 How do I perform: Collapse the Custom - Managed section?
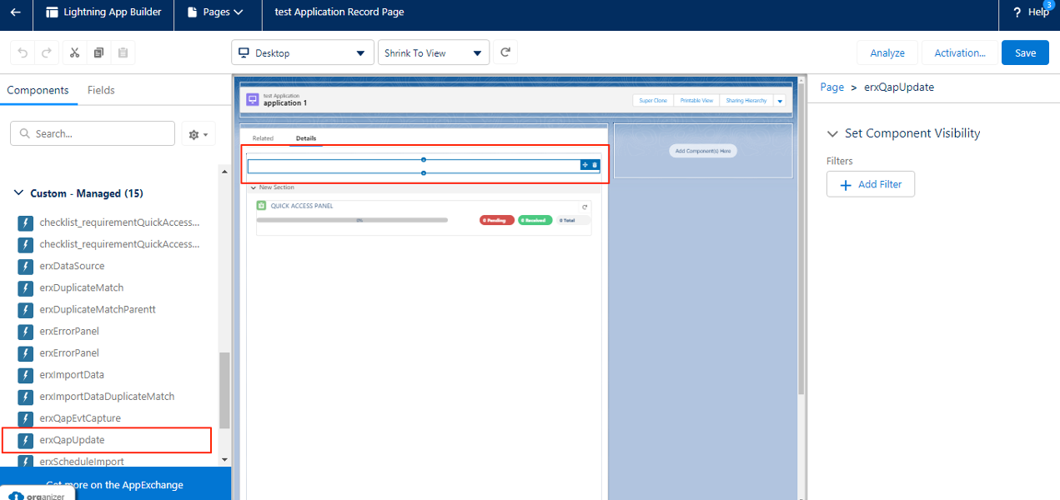19,193
